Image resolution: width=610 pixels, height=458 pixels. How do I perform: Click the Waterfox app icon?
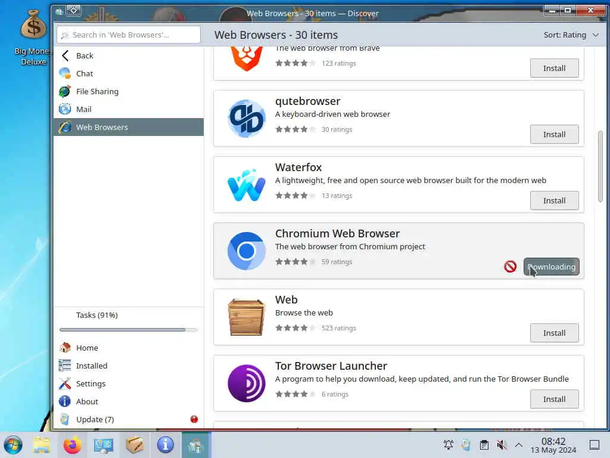(246, 185)
